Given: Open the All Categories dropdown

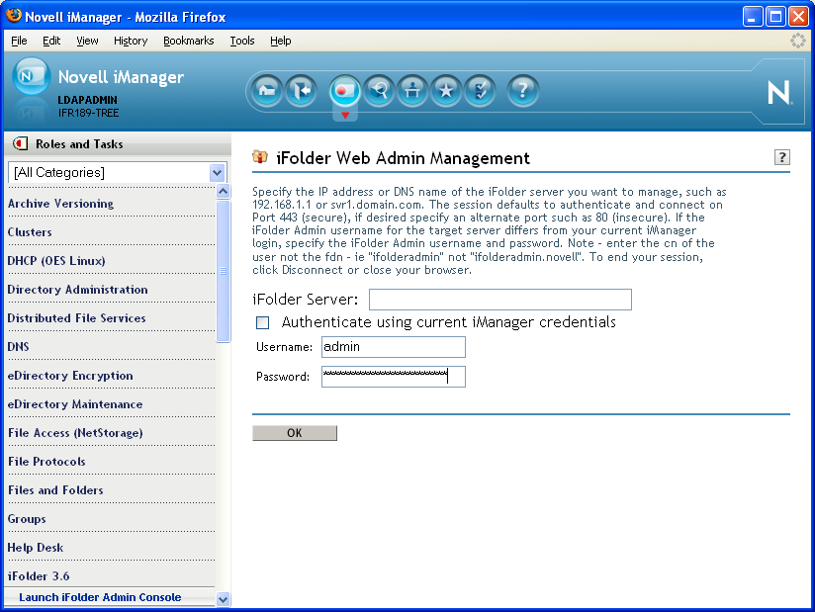Looking at the screenshot, I should click(x=118, y=172).
